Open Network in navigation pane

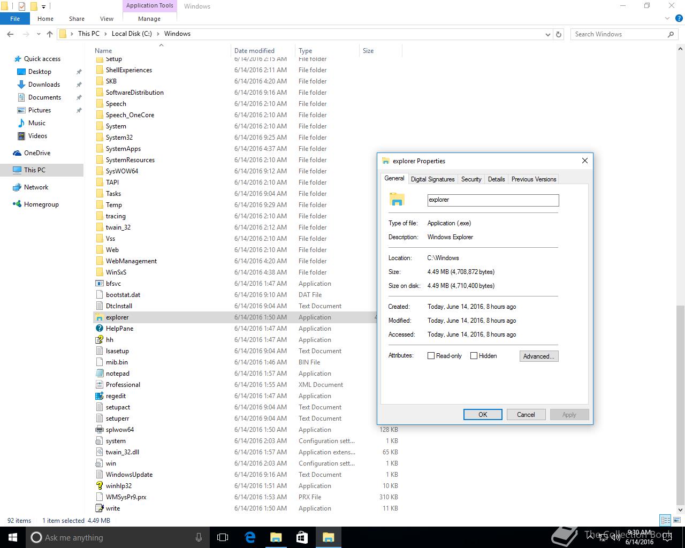pos(36,187)
